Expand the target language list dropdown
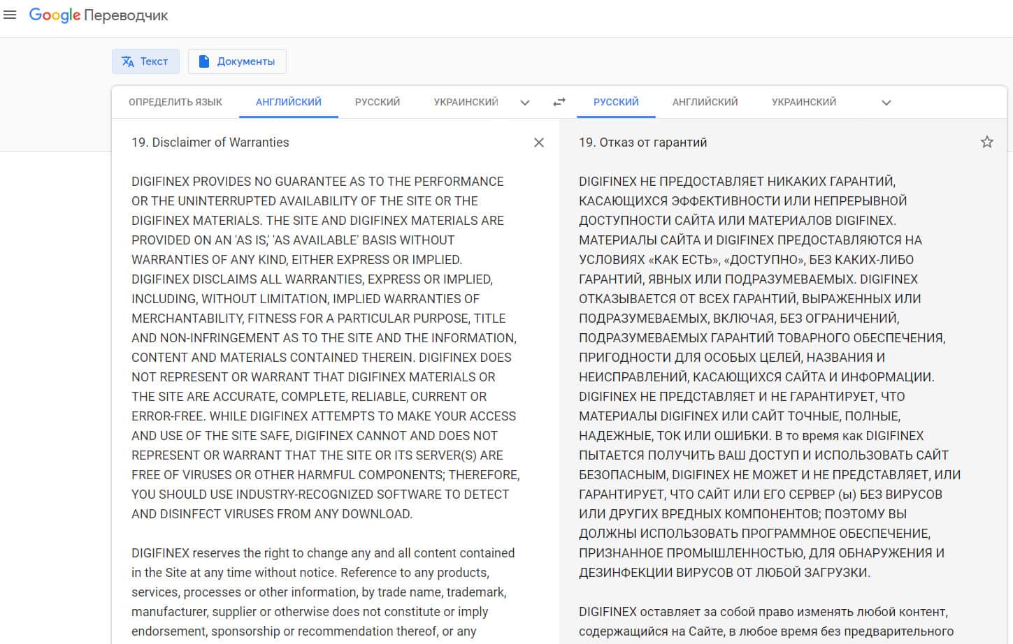The width and height of the screenshot is (1013, 644). tap(886, 103)
